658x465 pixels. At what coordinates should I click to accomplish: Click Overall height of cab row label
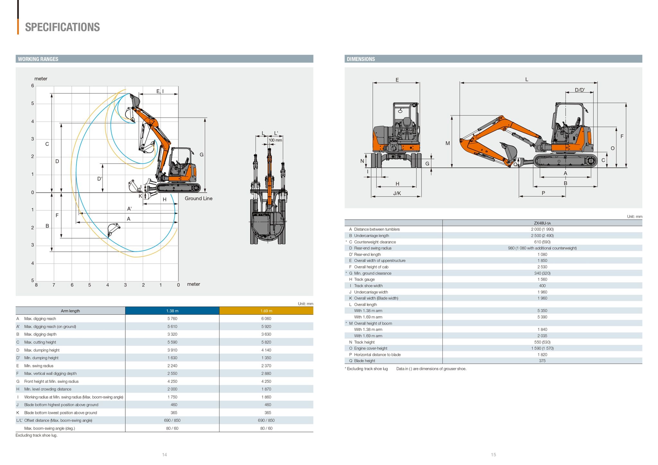(371, 267)
